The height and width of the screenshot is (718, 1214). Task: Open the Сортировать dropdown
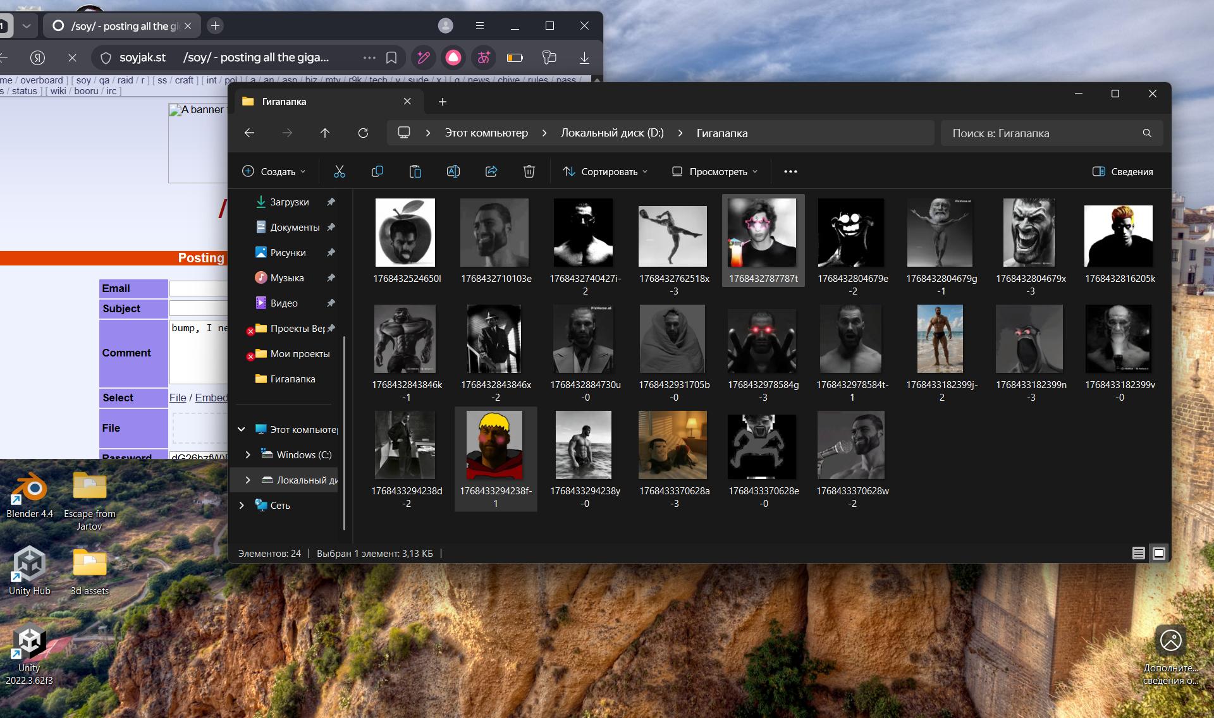[605, 171]
